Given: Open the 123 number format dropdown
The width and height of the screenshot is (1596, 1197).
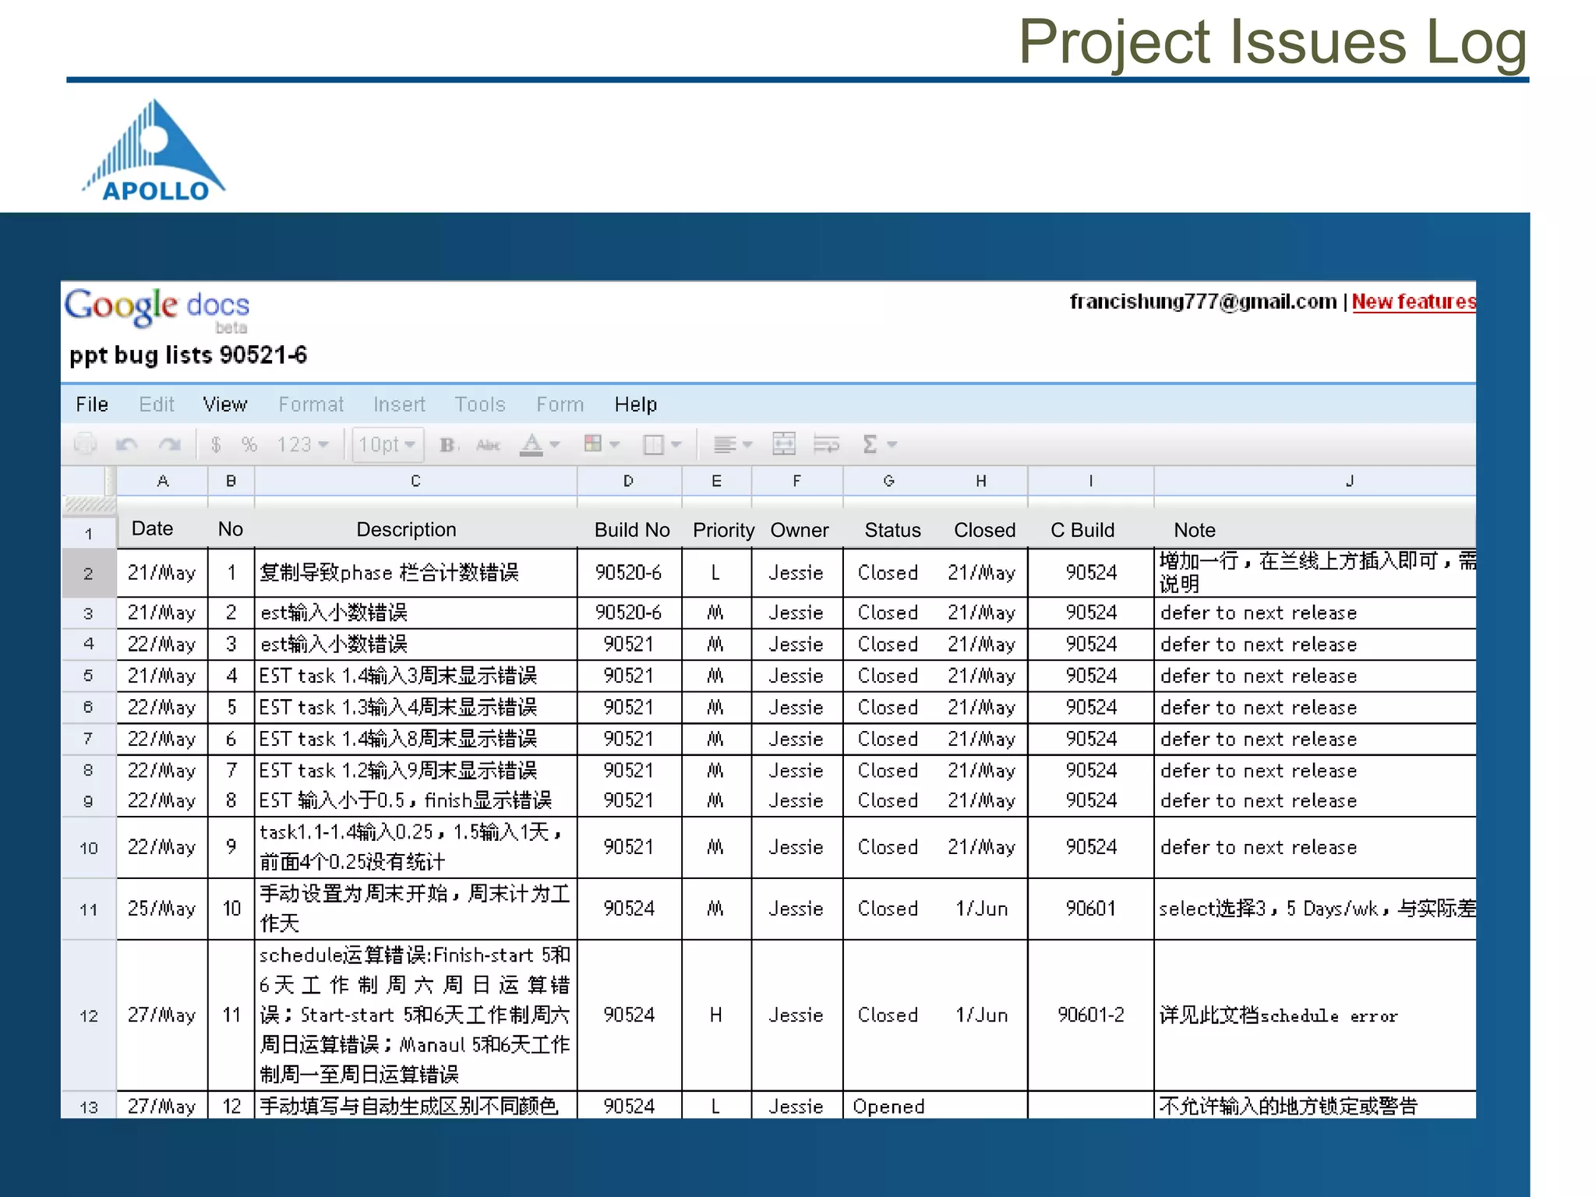Looking at the screenshot, I should pos(303,444).
